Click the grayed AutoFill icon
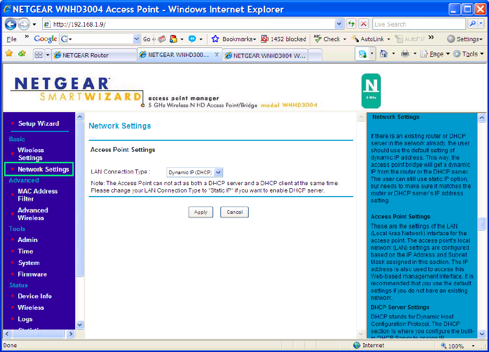489x352 pixels. (399, 39)
